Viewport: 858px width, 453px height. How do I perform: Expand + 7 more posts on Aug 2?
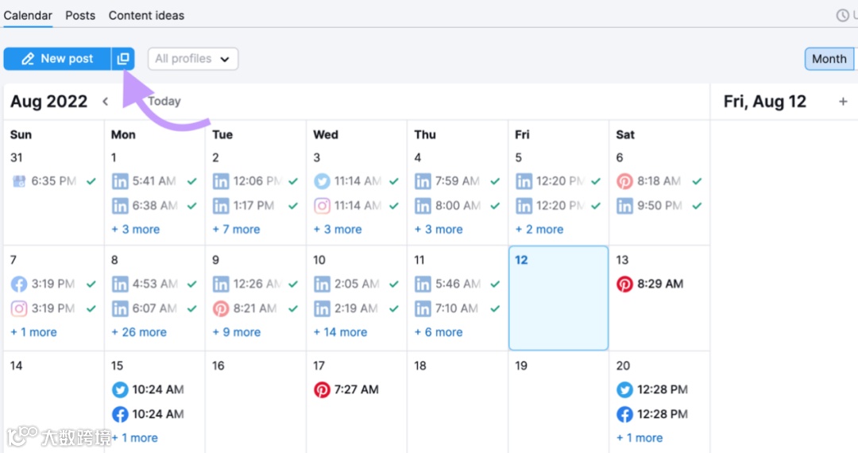237,229
